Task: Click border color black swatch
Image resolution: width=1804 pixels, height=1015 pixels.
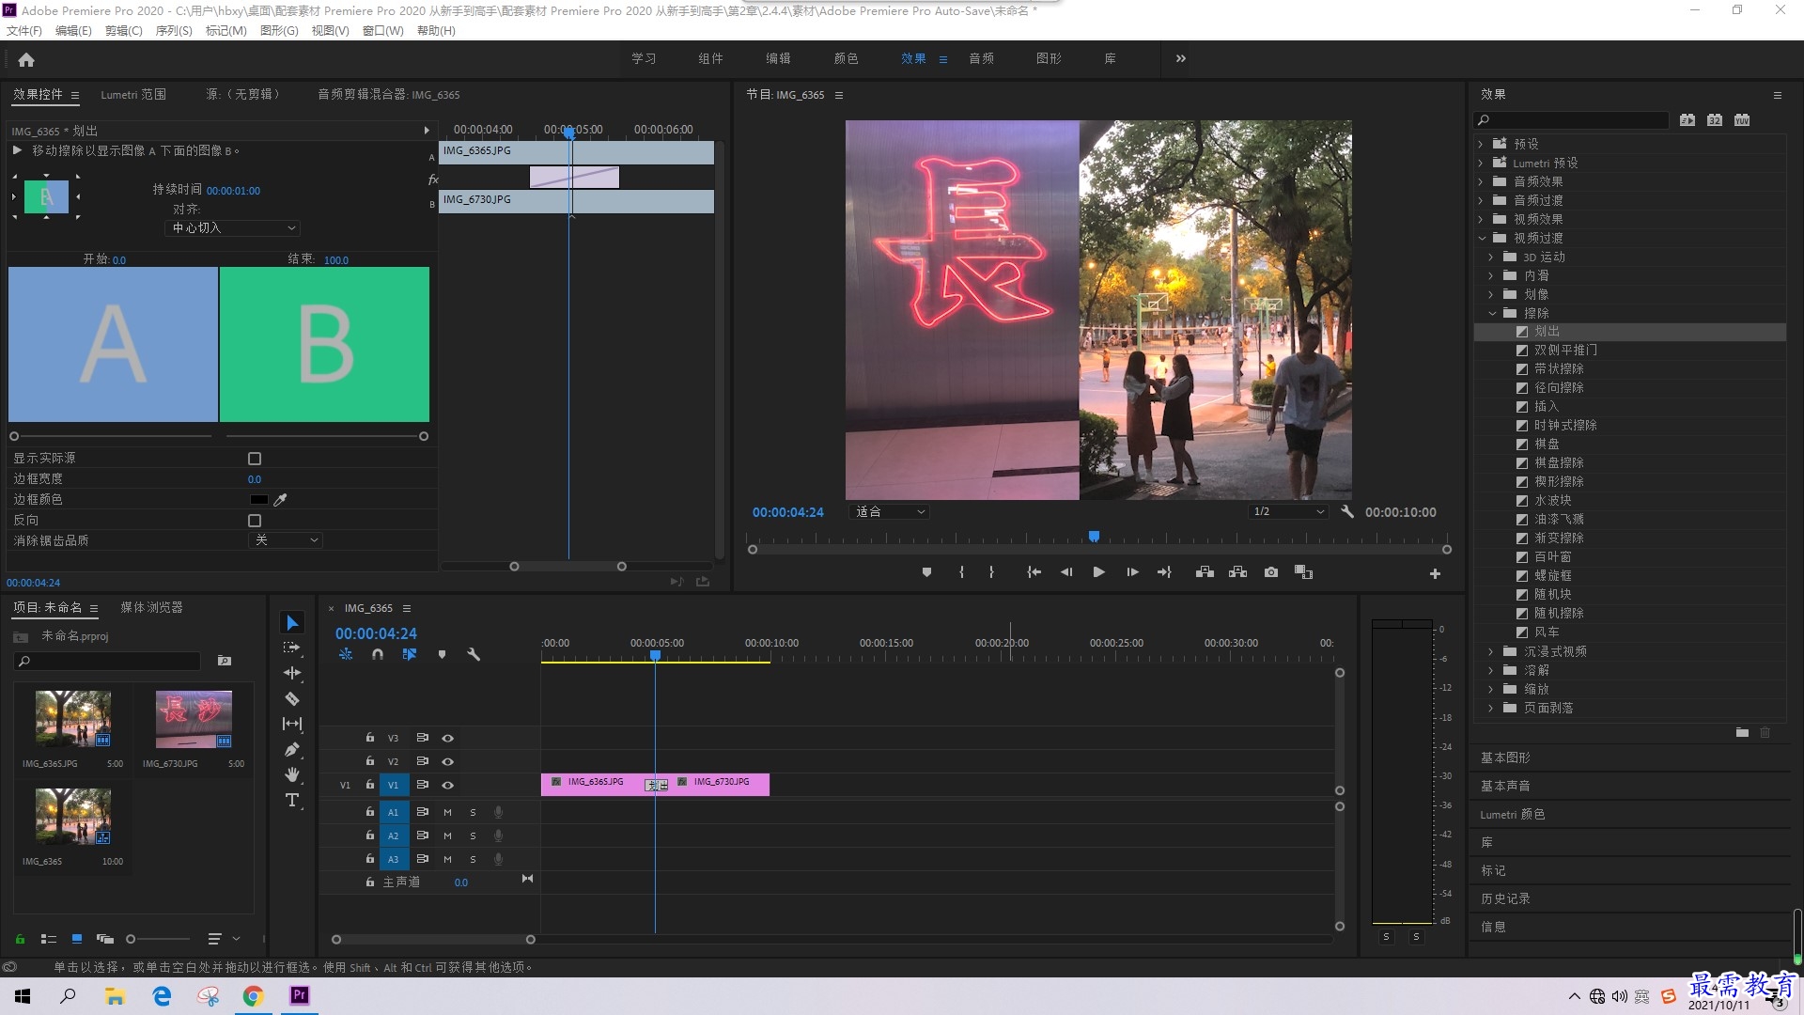Action: [x=258, y=500]
